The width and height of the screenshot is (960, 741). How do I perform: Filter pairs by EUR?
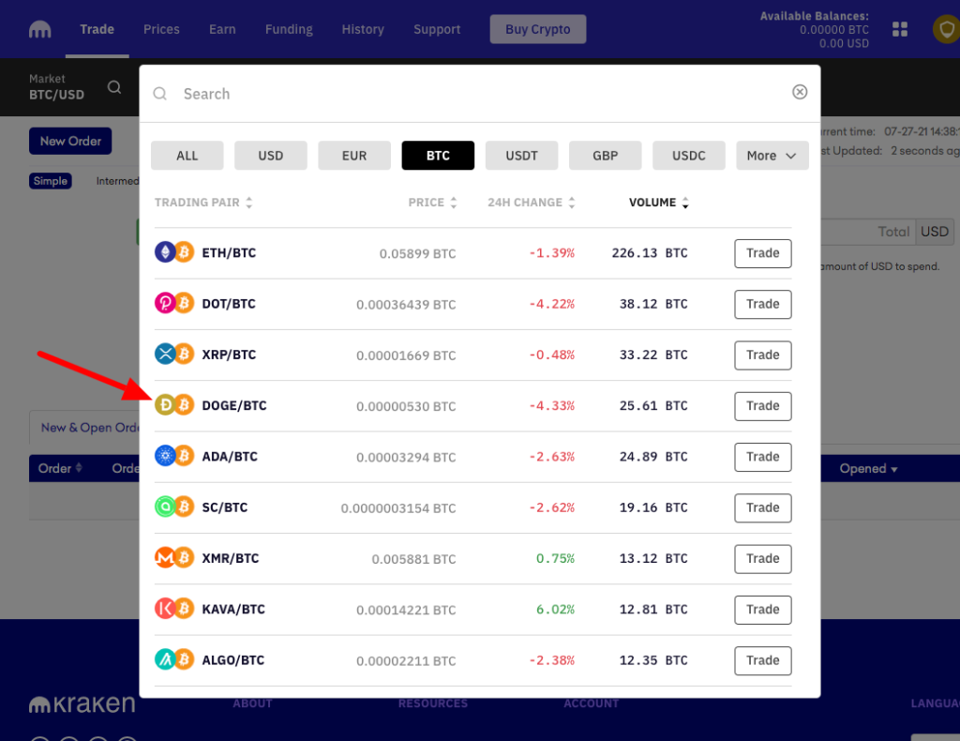pos(353,156)
